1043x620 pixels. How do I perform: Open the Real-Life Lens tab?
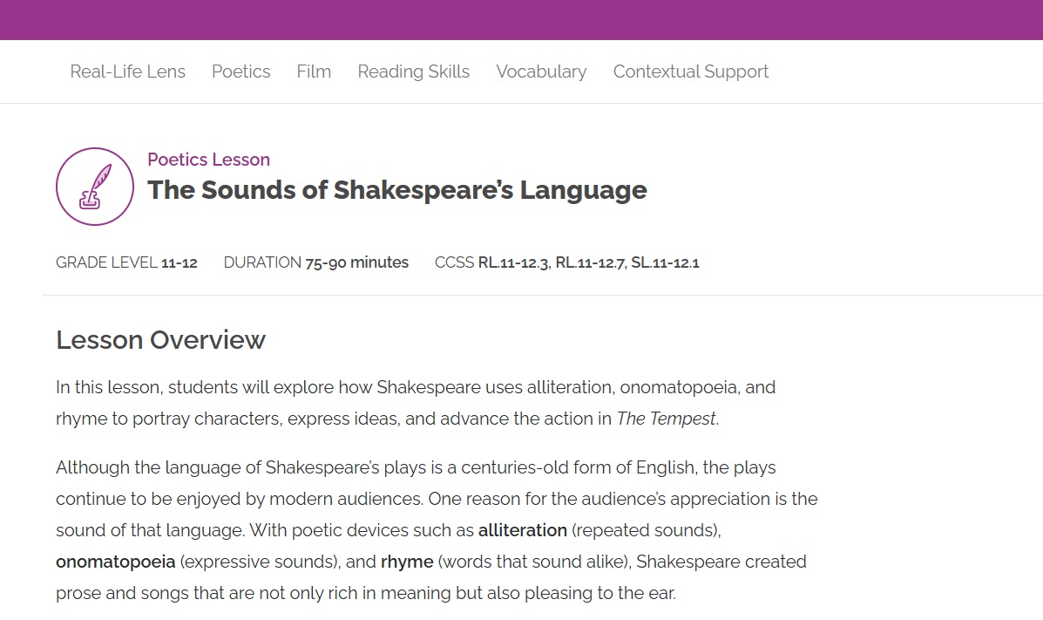click(128, 72)
